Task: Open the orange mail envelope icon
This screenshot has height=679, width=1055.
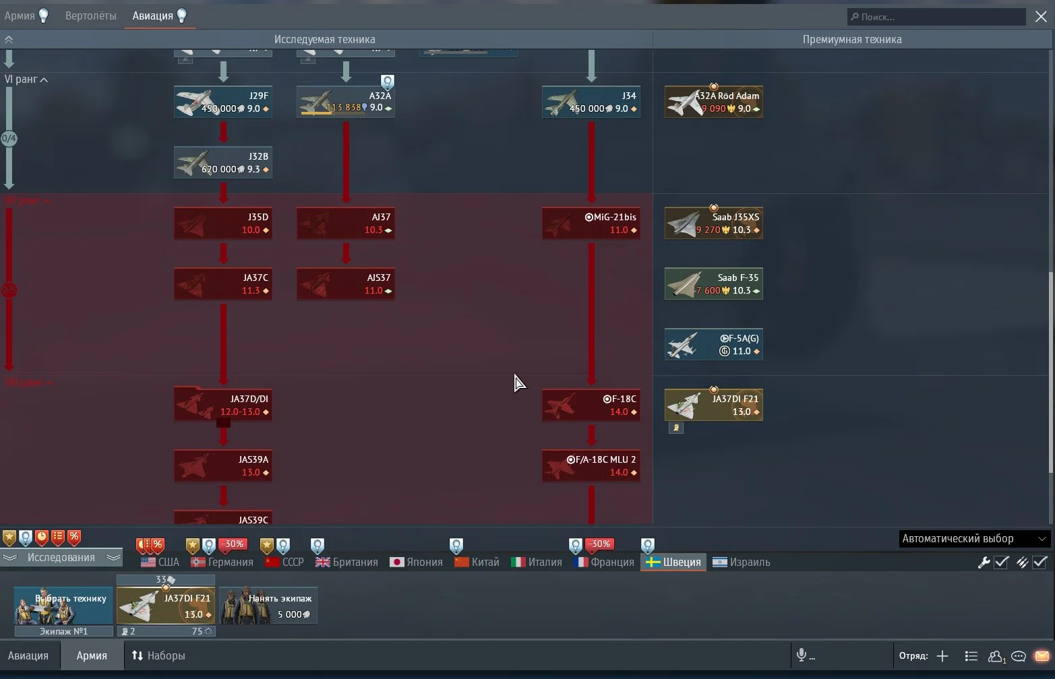Action: pyautogui.click(x=1042, y=656)
